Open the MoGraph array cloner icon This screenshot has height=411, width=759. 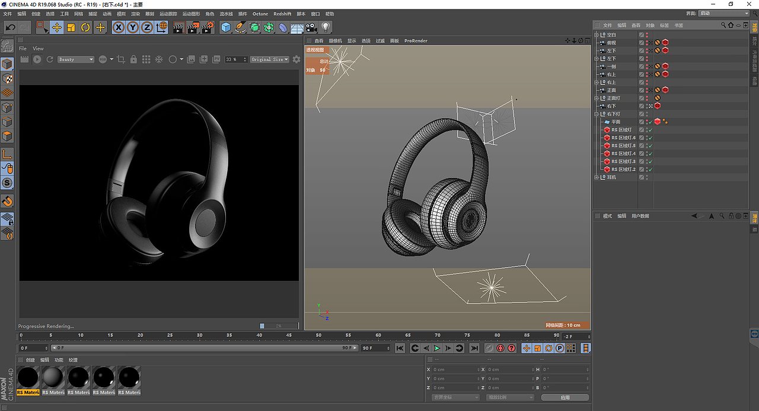coord(269,27)
